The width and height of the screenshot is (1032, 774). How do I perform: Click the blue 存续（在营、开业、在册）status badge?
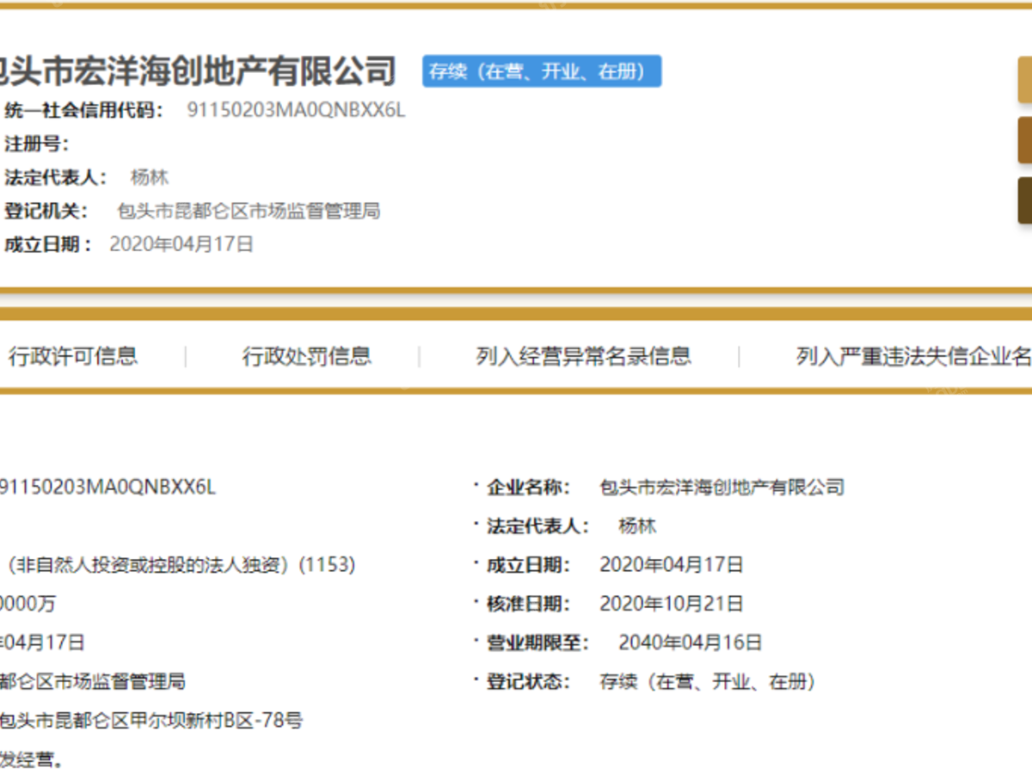pyautogui.click(x=542, y=71)
